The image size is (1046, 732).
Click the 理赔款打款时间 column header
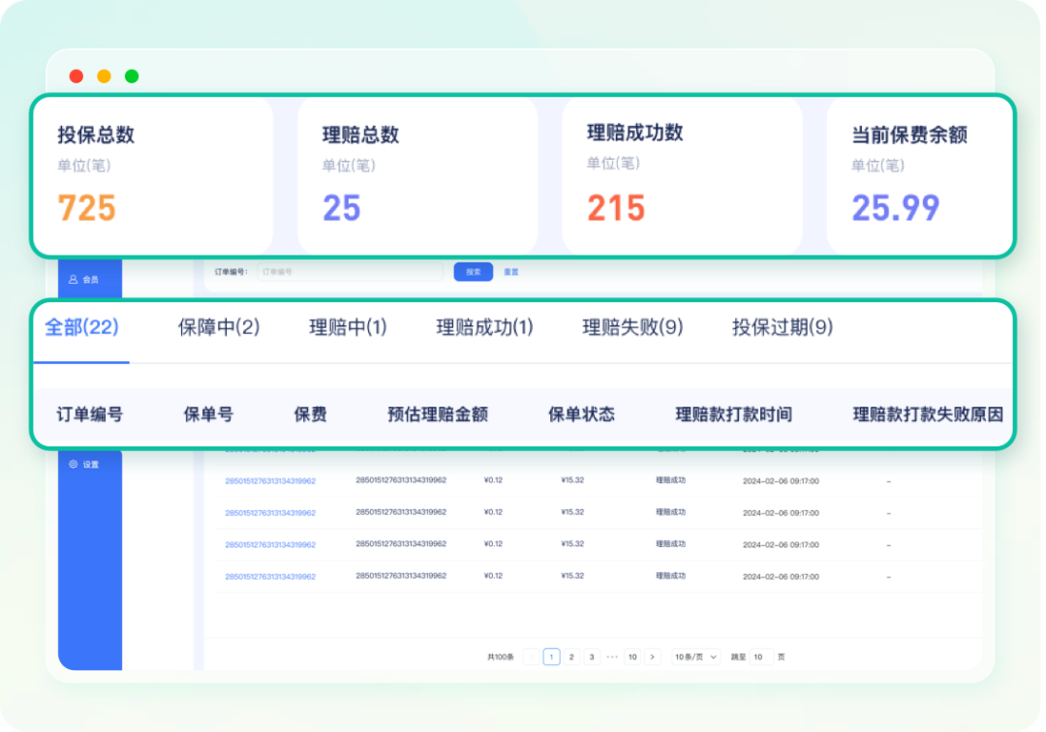734,414
